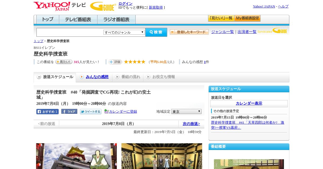
Task: Open ジャンル一覧 link
Action: (x=223, y=32)
